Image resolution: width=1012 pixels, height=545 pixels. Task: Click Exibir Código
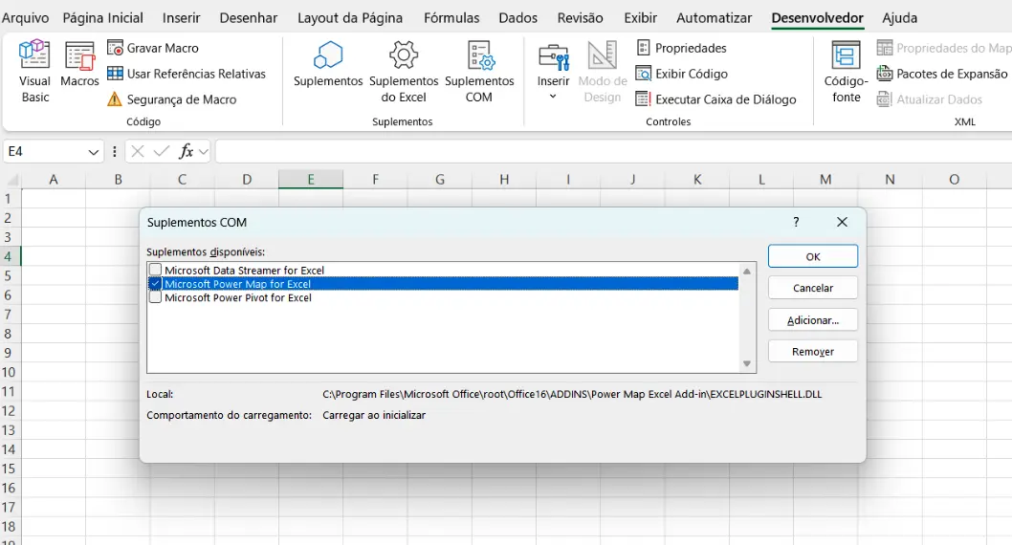[682, 74]
